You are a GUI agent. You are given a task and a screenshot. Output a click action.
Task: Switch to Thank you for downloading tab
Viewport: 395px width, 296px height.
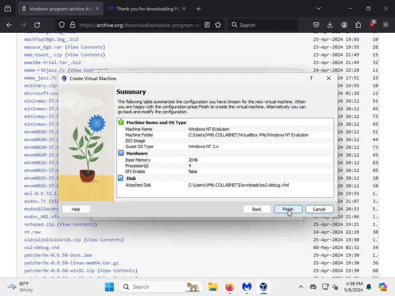[x=147, y=9]
